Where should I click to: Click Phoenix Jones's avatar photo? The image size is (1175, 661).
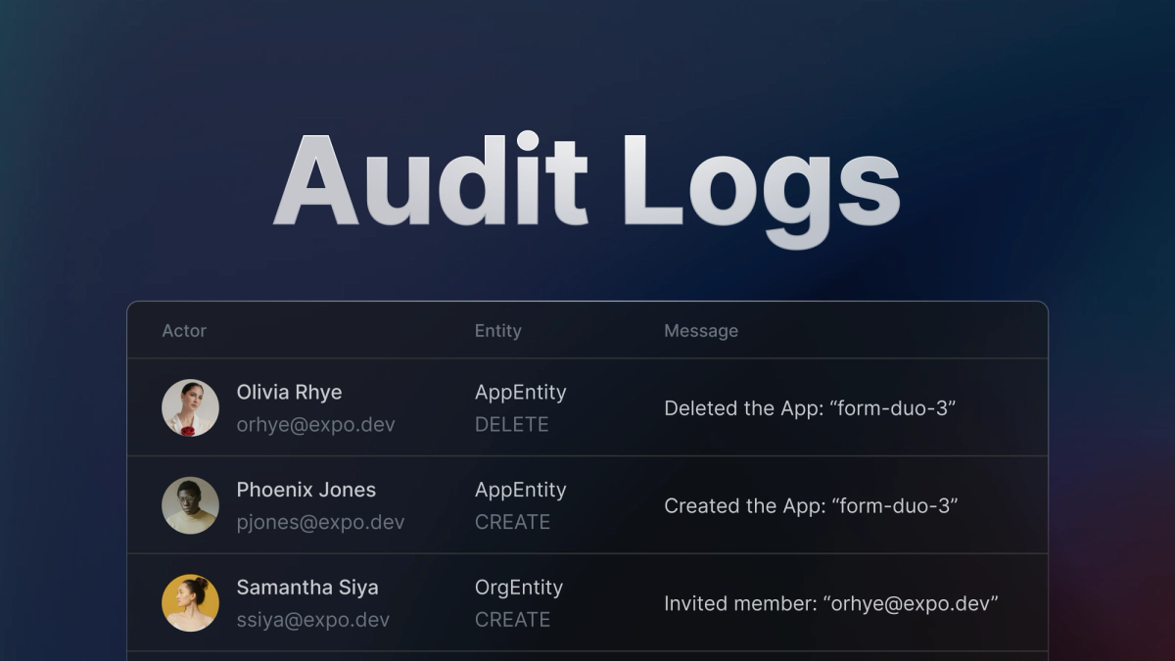click(190, 505)
